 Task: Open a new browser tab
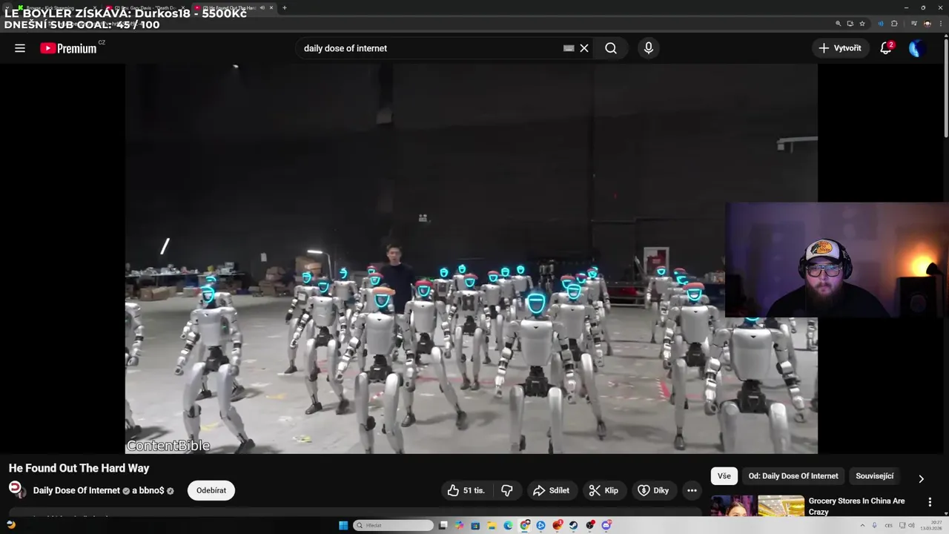tap(285, 8)
